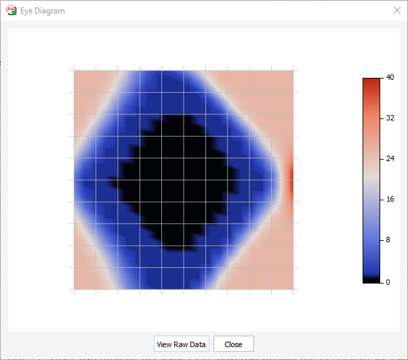Image resolution: width=408 pixels, height=360 pixels.
Task: Click the 16 label on the color scale
Action: tap(390, 200)
